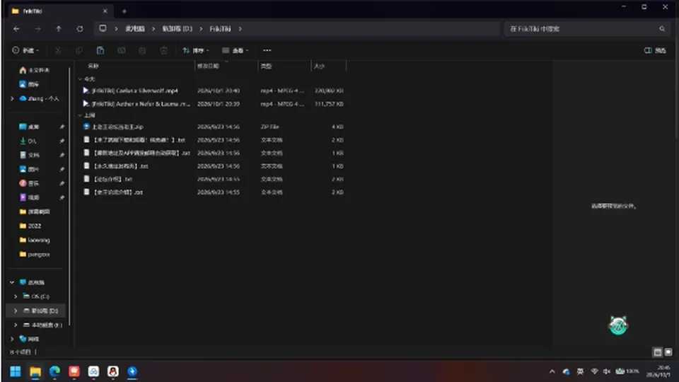Open the cloud-drive app beside QQ
679x382 pixels.
point(93,371)
